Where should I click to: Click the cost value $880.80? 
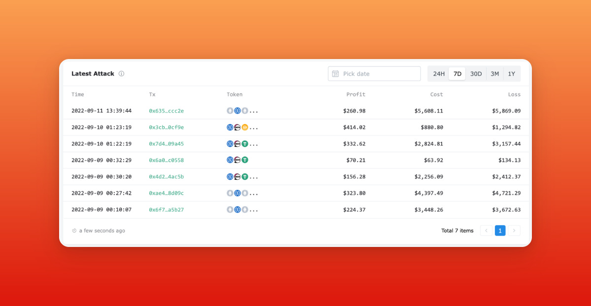pos(432,127)
